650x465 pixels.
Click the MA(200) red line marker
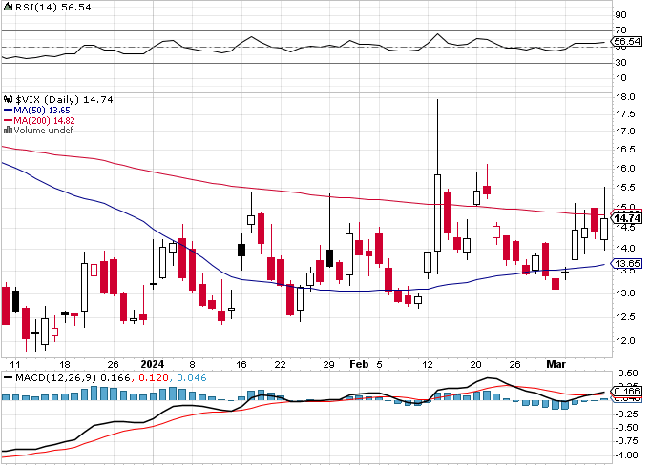click(8, 120)
